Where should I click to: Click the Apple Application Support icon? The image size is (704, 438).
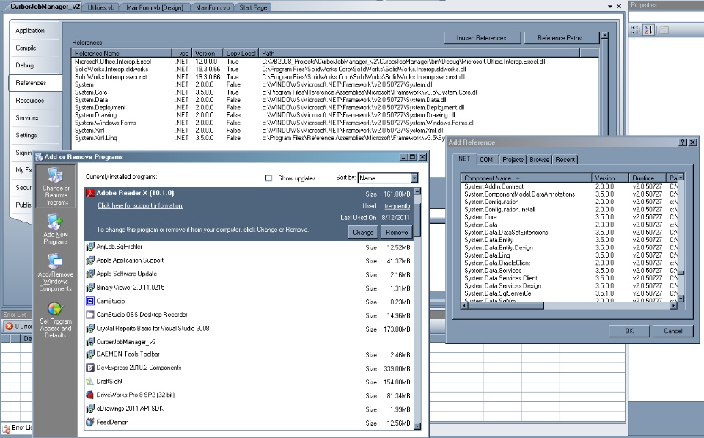(x=89, y=260)
